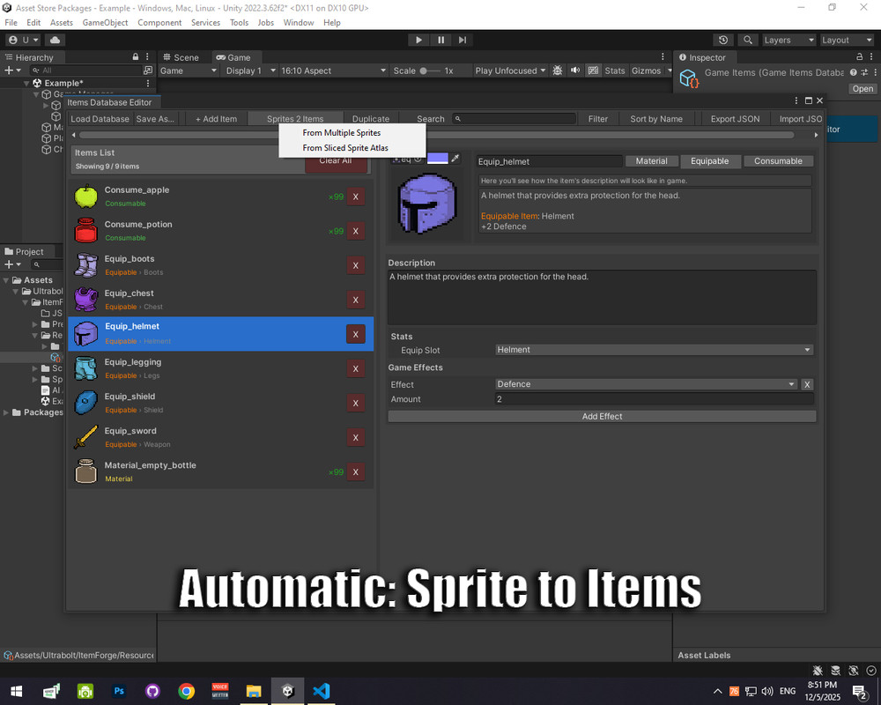Screen dimensions: 881x705
Task: Click the Game Items Database inspector icon
Action: pos(688,77)
